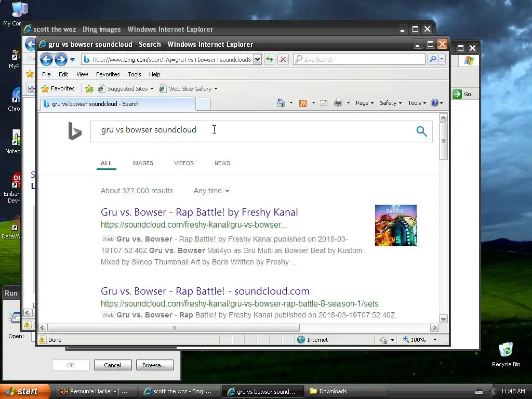Open the Tools menu in menu bar

(x=135, y=74)
